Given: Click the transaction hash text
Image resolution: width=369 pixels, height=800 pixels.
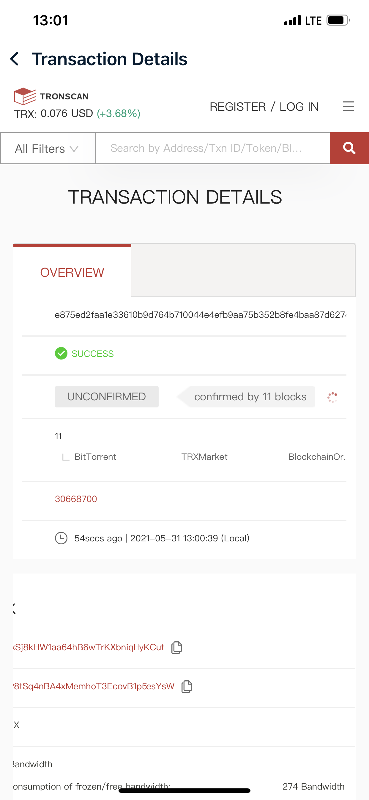Looking at the screenshot, I should point(201,315).
